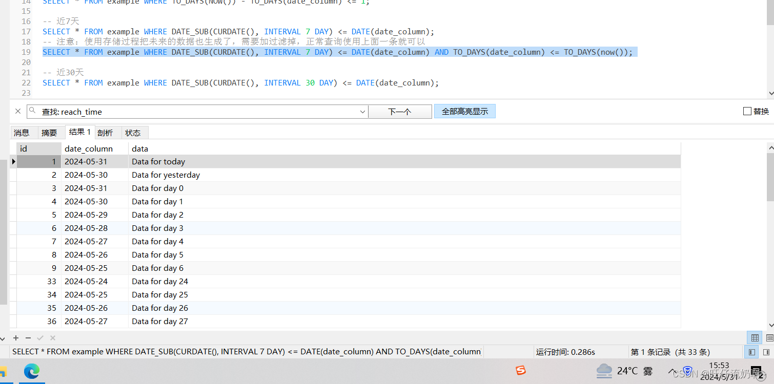Click the 运行时间: 0.286s status entry
Image resolution: width=774 pixels, height=384 pixels.
coord(565,352)
